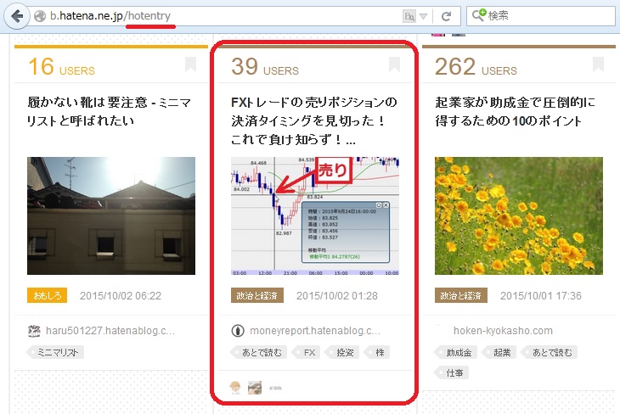Open the 262 USERS bookmark count

tap(476, 66)
